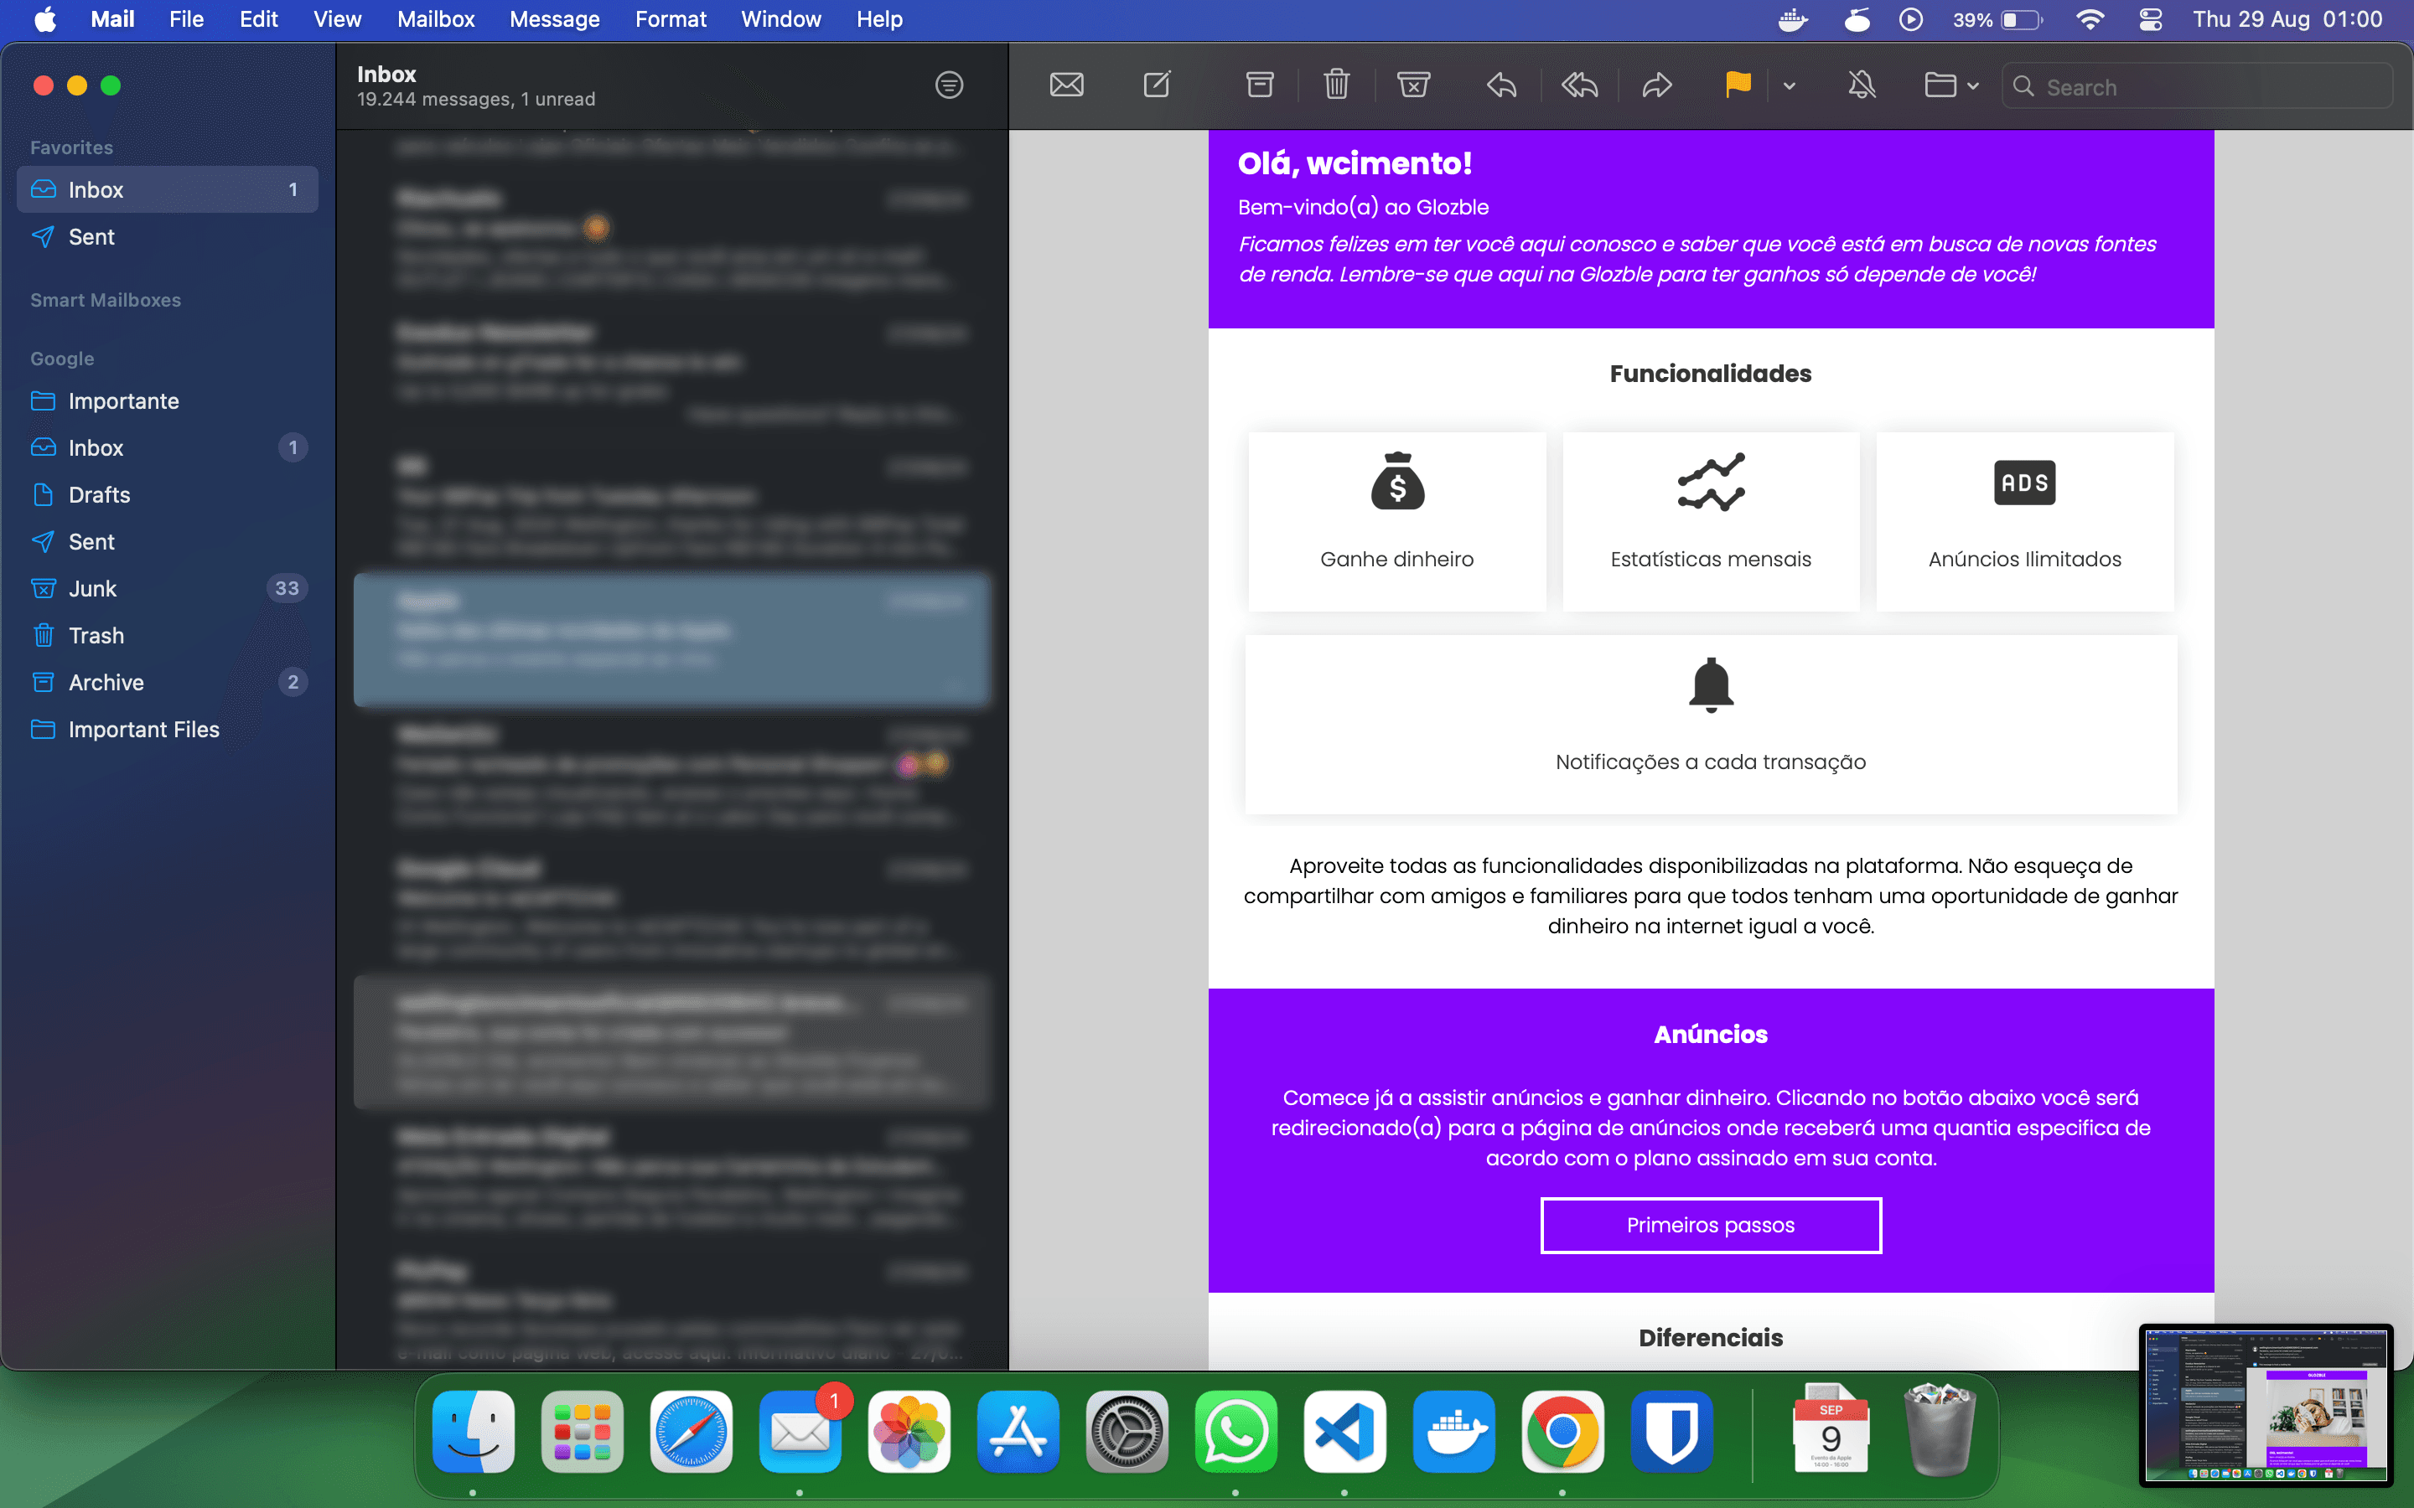2414x1508 pixels.
Task: Open Sent under Favorites
Action: pyautogui.click(x=168, y=236)
